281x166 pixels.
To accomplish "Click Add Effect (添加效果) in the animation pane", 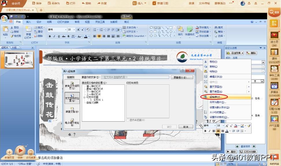I will (x=235, y=53).
